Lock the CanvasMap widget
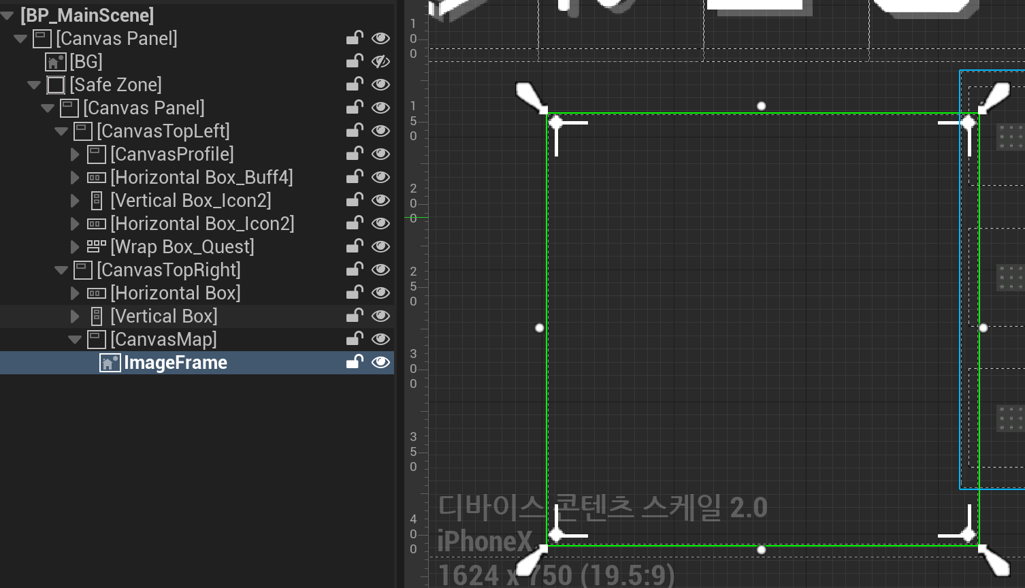 click(x=355, y=339)
